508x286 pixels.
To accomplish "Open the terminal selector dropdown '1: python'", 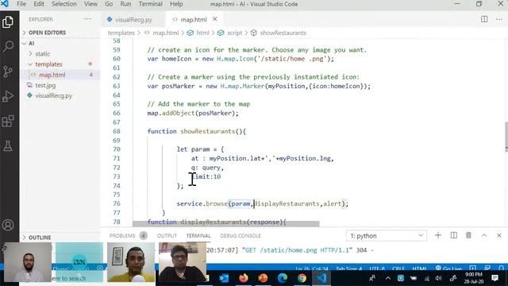I will pyautogui.click(x=387, y=236).
